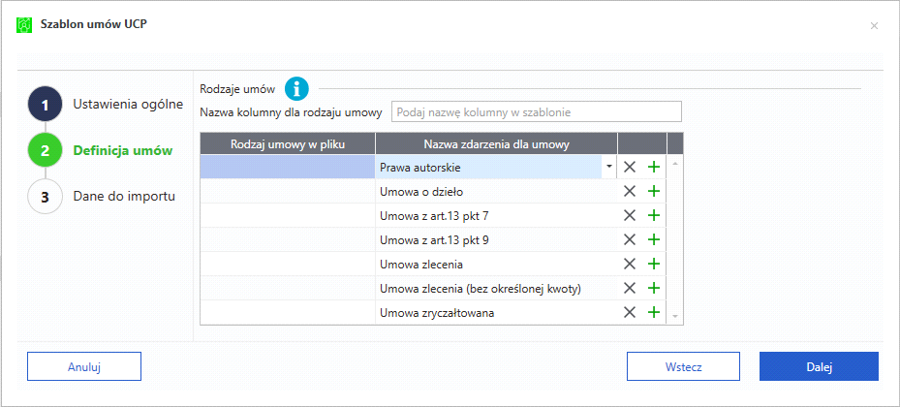Remove the Umowa zlecenia row

pyautogui.click(x=630, y=264)
